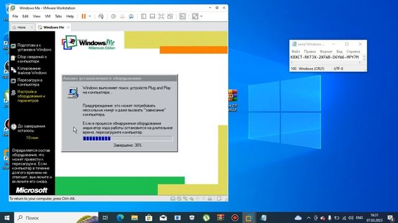Open the Help menu in VMware
This screenshot has width=398, height=223.
70,17
